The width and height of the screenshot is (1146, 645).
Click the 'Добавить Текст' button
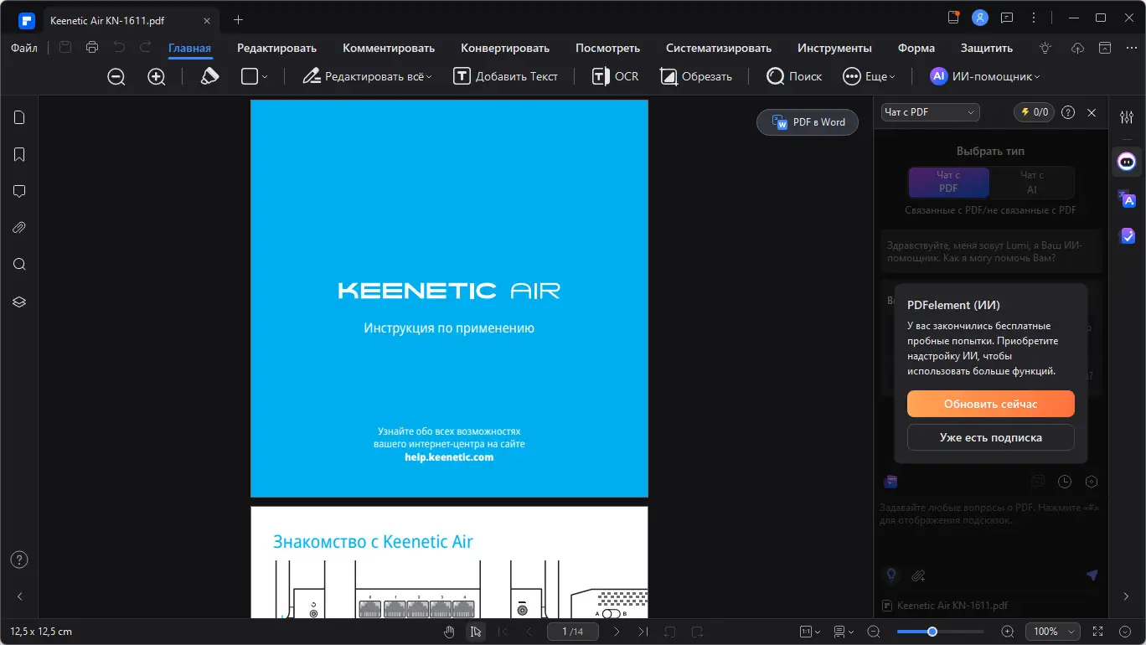click(x=505, y=76)
